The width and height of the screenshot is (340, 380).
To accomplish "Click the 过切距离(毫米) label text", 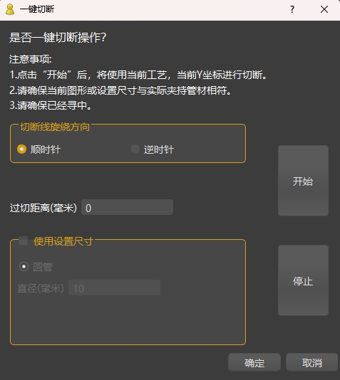I will click(43, 208).
